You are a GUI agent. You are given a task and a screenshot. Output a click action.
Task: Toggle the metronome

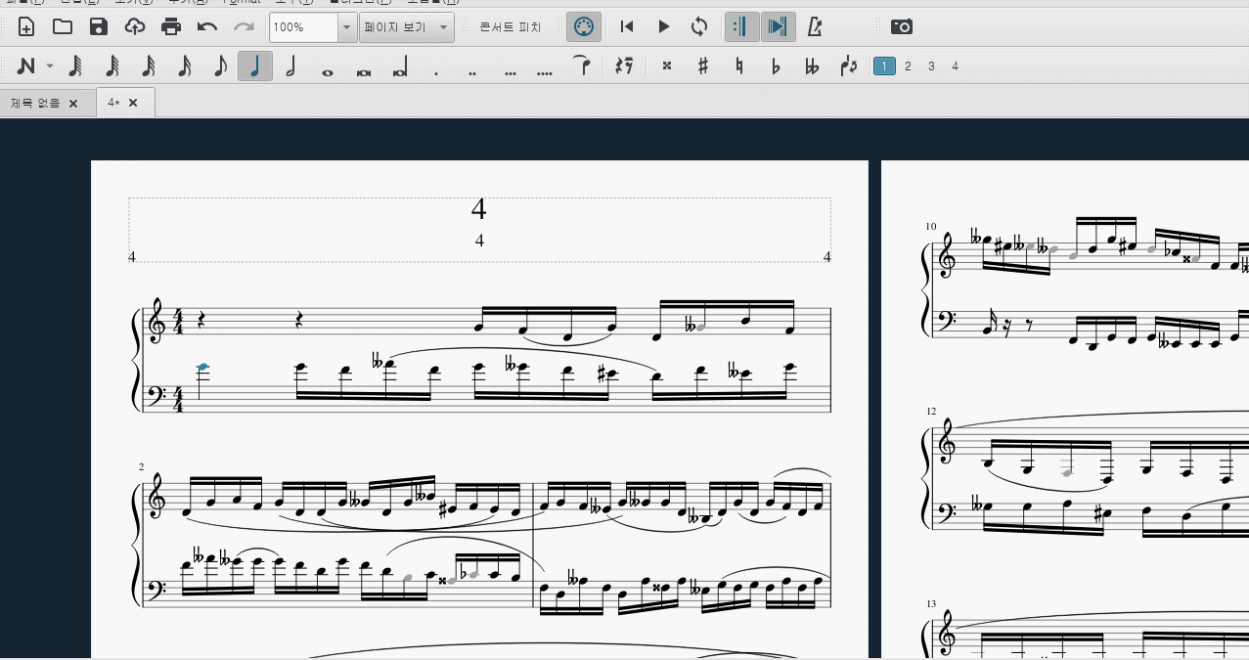pyautogui.click(x=815, y=26)
